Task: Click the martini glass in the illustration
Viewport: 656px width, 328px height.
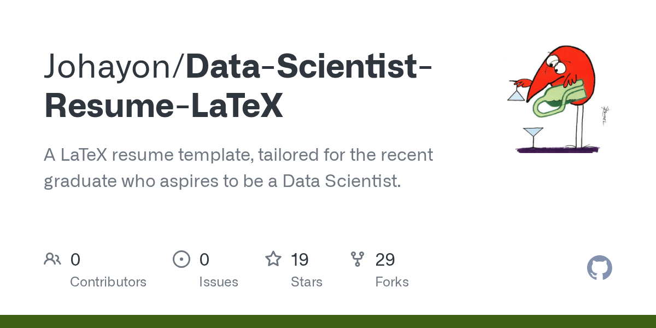Action: tap(532, 137)
